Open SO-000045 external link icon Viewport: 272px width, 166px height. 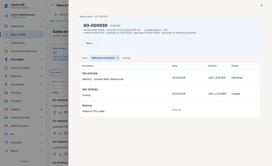pyautogui.click(x=55, y=133)
